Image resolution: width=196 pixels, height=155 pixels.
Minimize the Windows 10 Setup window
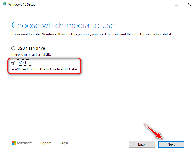(163, 4)
